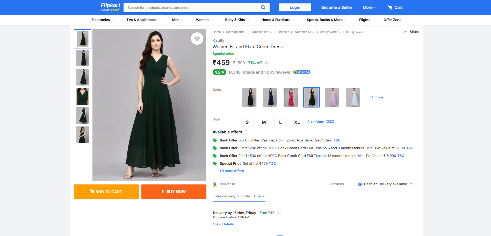Viewport: 491px width, 236px height.
Task: Click the price info circle icon
Action: [266, 63]
